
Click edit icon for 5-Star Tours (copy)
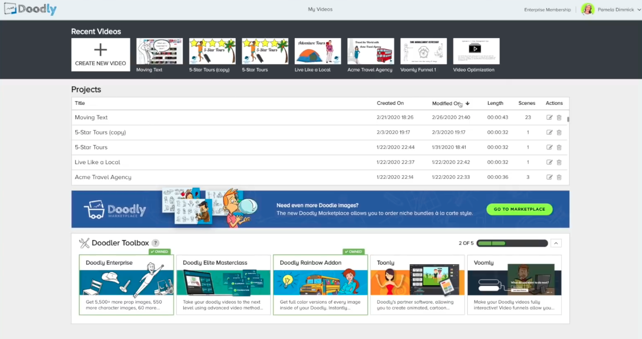(549, 132)
